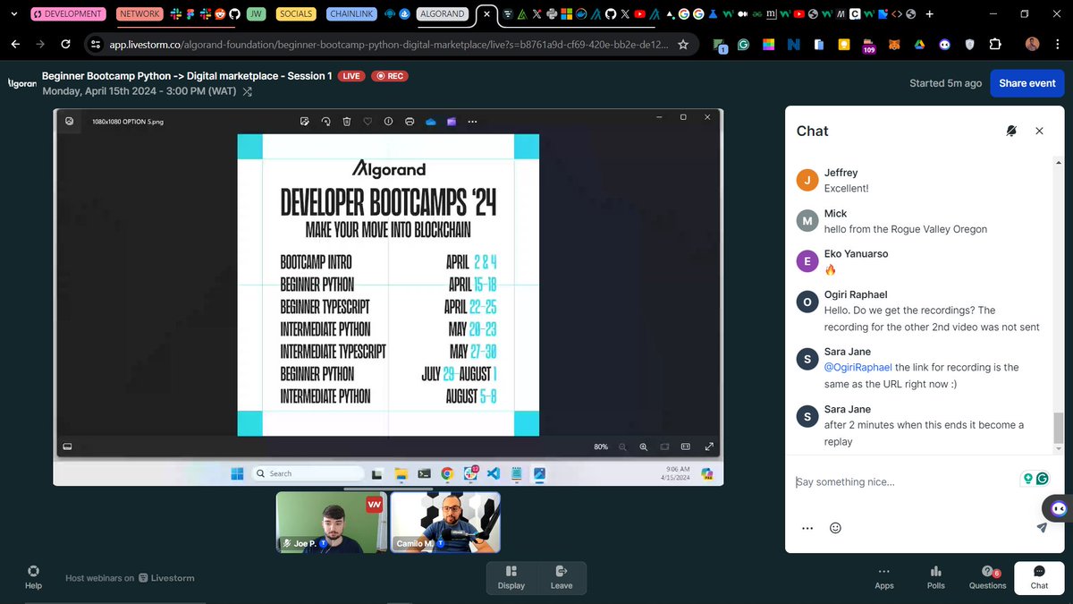The image size is (1073, 604).
Task: Click the Leave button
Action: coord(562,577)
